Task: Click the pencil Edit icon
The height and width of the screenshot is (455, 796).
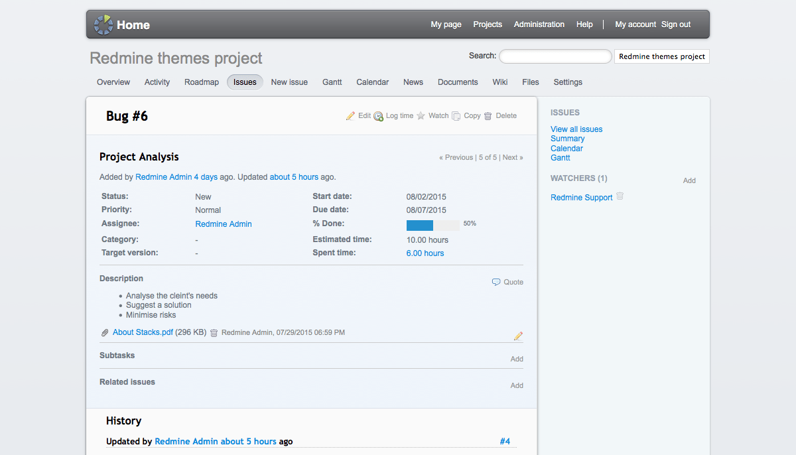Action: coord(350,116)
